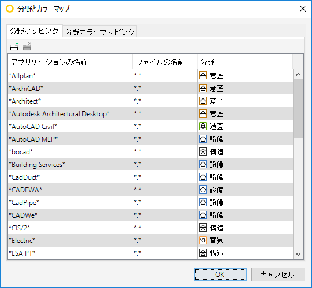Select the *CadPipe* application name cell
Viewport: 312px width, 288px height.
[70, 203]
